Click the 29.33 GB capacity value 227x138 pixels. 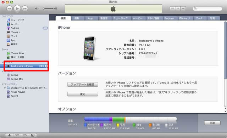pyautogui.click(x=144, y=45)
